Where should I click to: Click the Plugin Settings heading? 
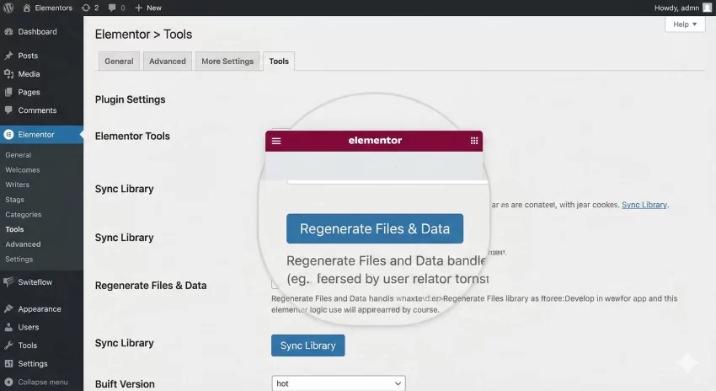tap(130, 99)
